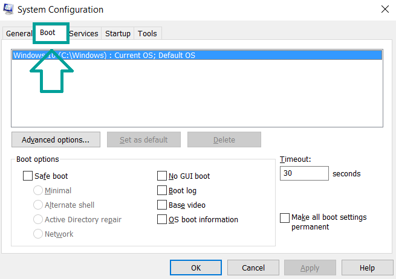
Task: Select the Minimal radio button
Action: pos(38,191)
